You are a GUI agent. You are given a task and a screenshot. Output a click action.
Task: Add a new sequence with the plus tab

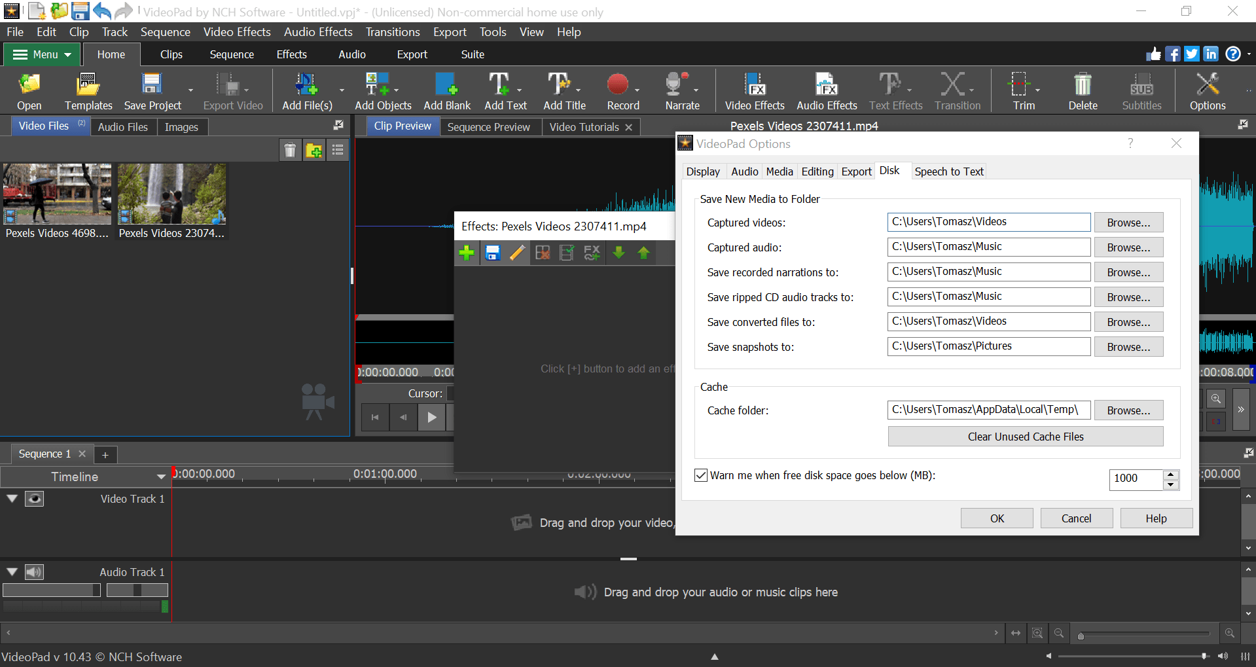(105, 454)
